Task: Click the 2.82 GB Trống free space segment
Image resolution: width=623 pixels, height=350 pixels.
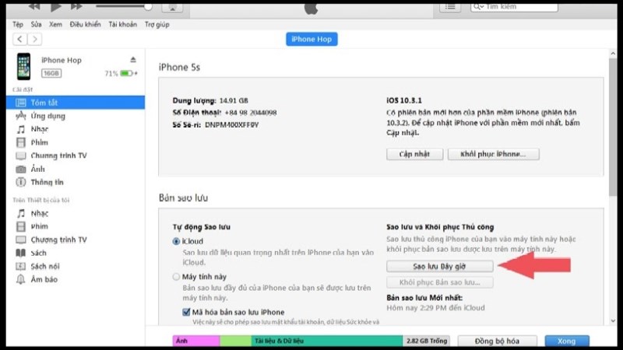Action: tap(426, 341)
